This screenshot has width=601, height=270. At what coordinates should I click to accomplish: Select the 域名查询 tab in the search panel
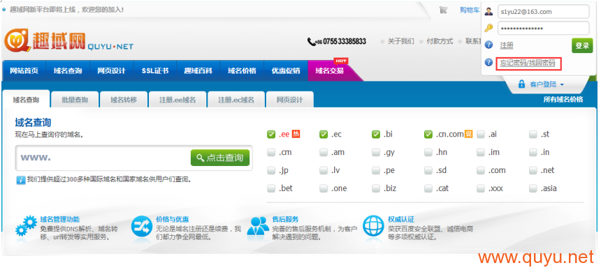(x=26, y=100)
